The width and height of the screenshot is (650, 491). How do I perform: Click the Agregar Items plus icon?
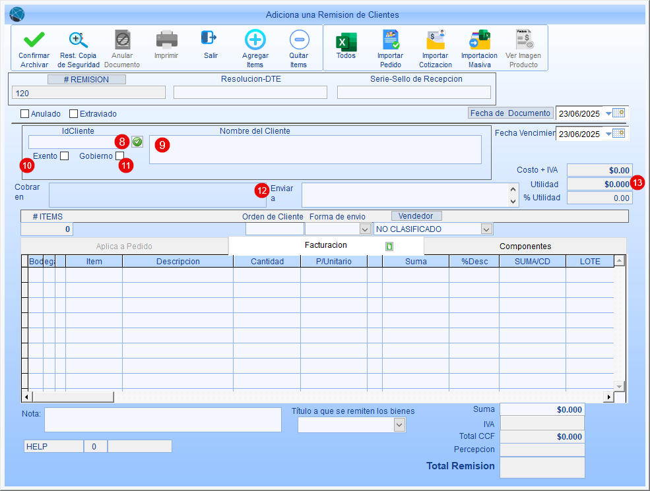click(x=255, y=40)
